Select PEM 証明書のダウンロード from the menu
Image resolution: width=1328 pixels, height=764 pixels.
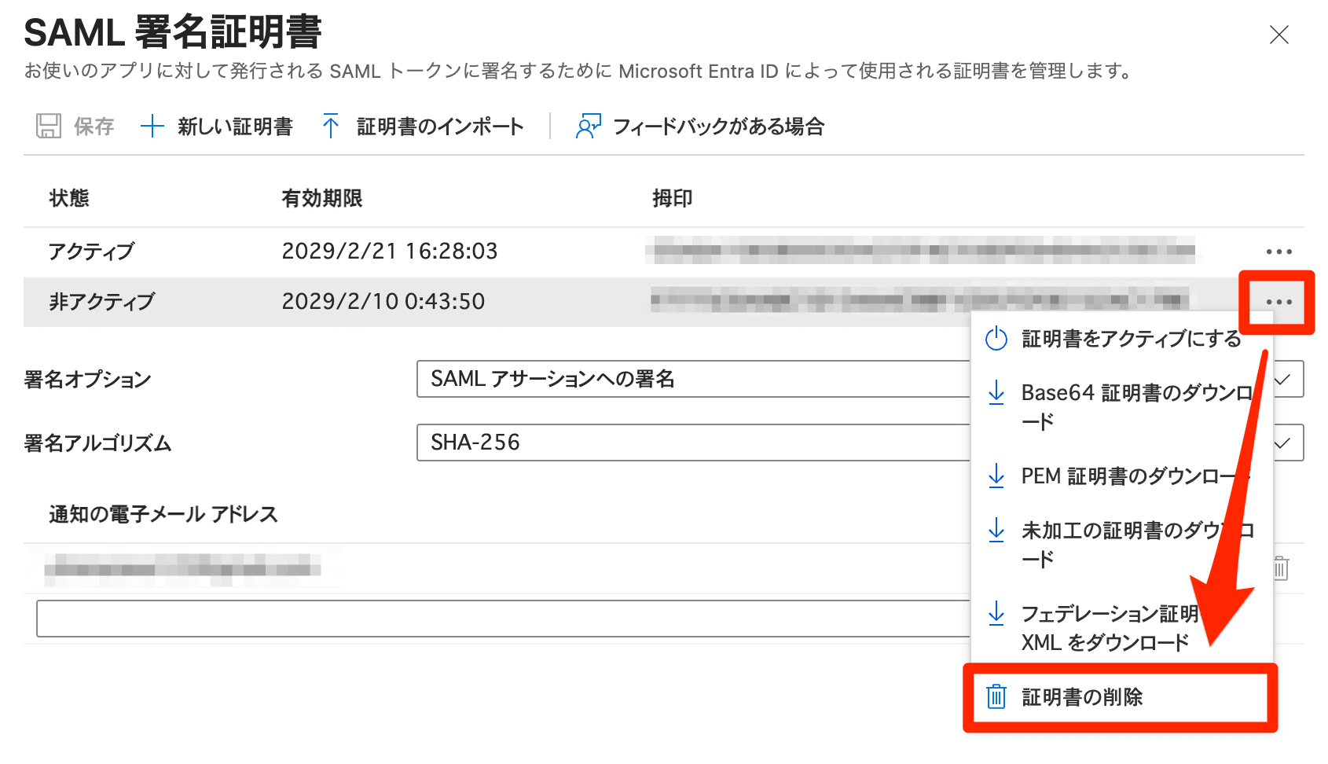pyautogui.click(x=1116, y=476)
